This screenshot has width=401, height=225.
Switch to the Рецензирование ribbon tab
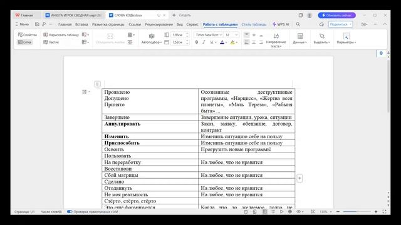159,24
